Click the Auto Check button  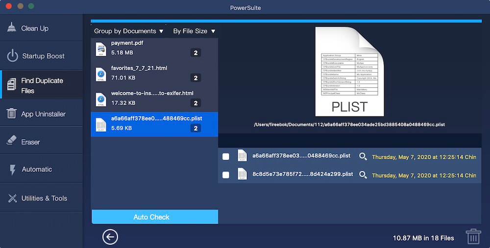pyautogui.click(x=155, y=217)
